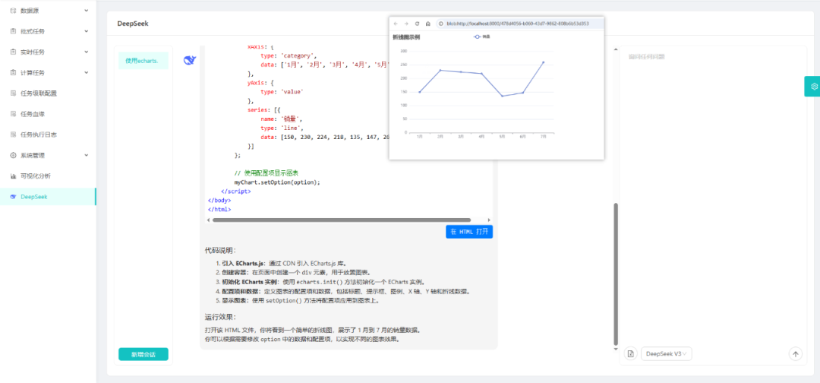
Task: Select the 使用echarts. conversation entry
Action: point(143,61)
